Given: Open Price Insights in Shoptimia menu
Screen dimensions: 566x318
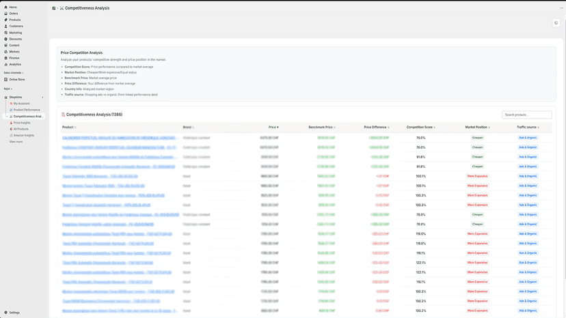Looking at the screenshot, I should [x=22, y=123].
